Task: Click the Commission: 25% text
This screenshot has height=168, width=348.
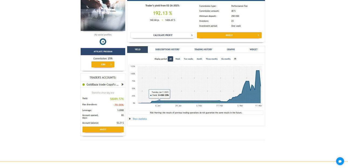Action: click(x=103, y=58)
